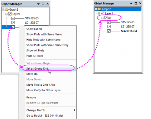Screen dimensions: 151x119
Task: Select Layer1 text in right Object Manager
Action: 109,13
